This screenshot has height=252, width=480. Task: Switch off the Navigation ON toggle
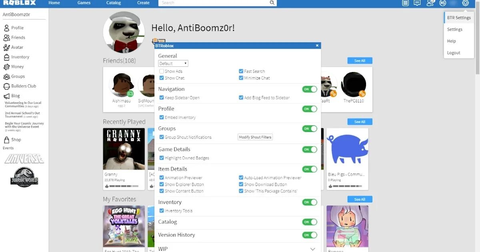(310, 89)
